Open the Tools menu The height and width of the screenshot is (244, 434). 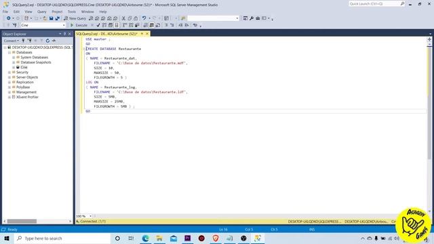click(71, 12)
